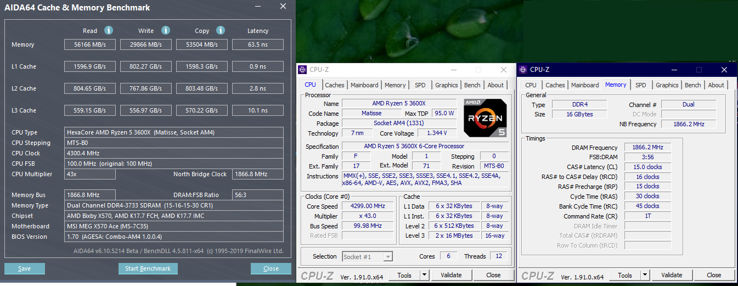Image resolution: width=738 pixels, height=286 pixels.
Task: Click the DRAM Frequency field 1866.2 MHz
Action: pyautogui.click(x=647, y=148)
